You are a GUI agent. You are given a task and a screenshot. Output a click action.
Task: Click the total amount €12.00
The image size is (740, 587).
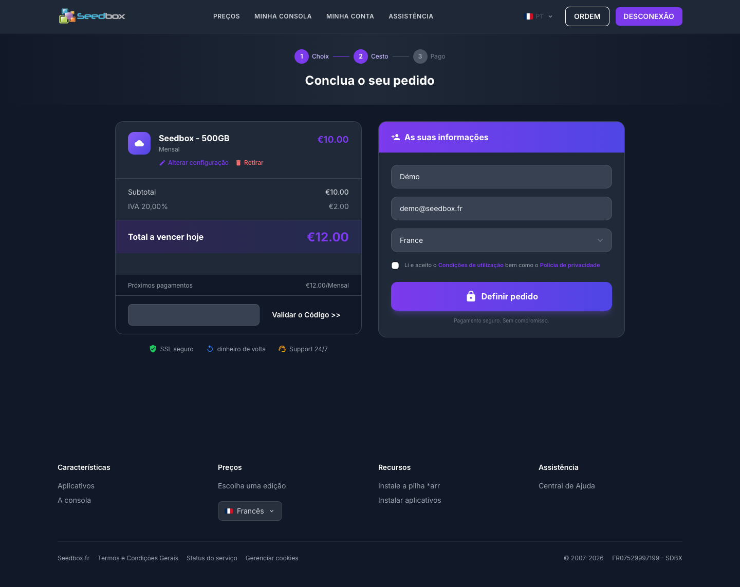[328, 237]
